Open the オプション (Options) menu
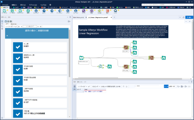The height and width of the screenshot is (120, 194). coord(33,5)
